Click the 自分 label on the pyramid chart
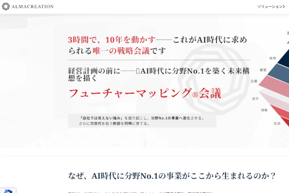Viewport: 289px width, 193px height. coord(255,98)
